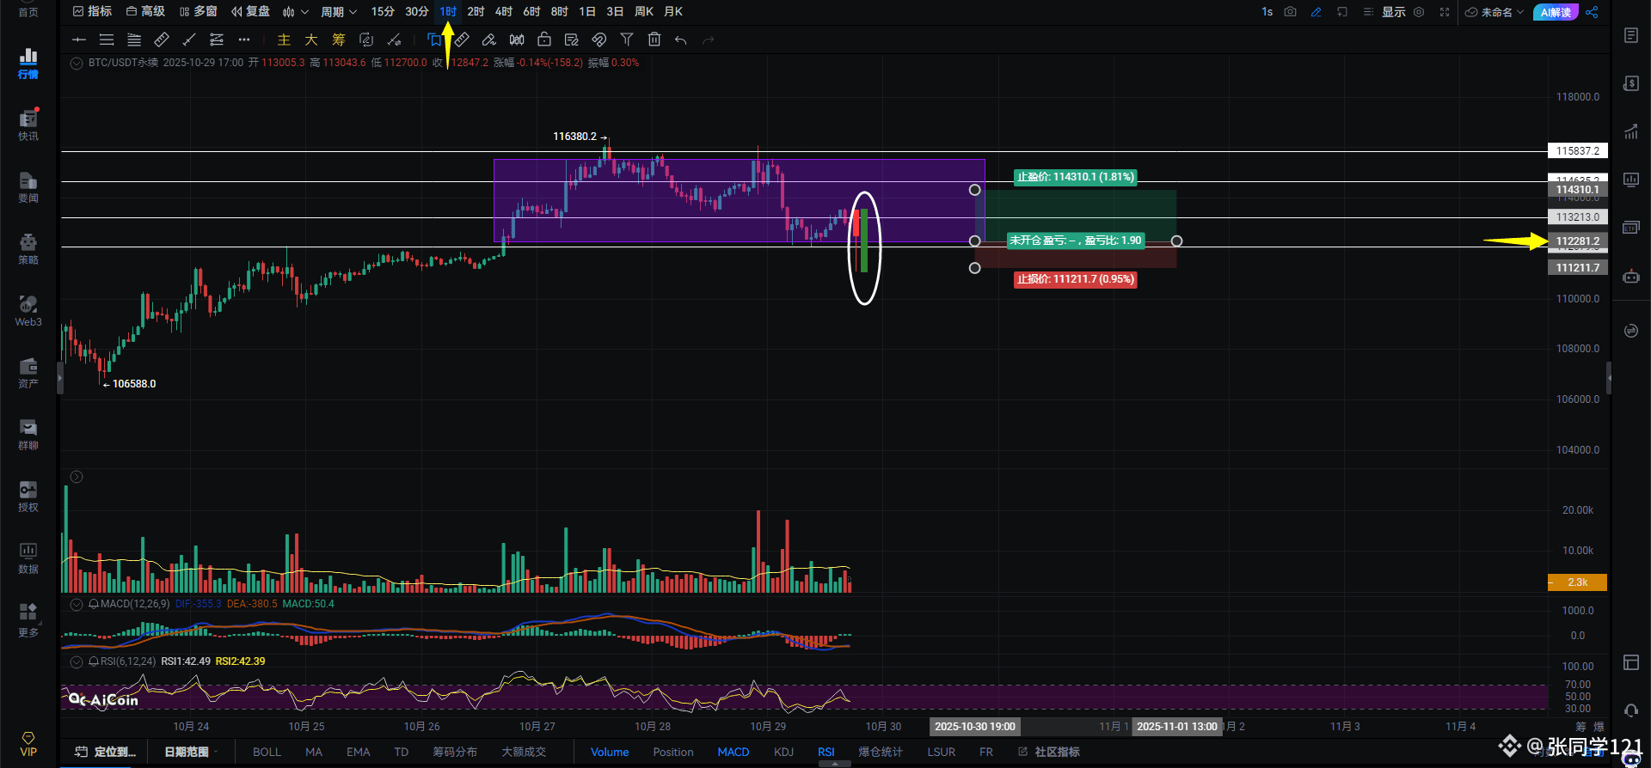Click the 复盘 replay button
This screenshot has width=1651, height=768.
pyautogui.click(x=250, y=12)
